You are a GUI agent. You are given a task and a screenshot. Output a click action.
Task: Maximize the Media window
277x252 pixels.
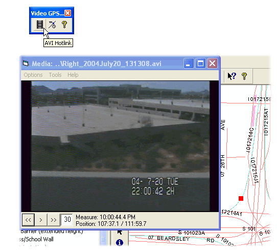(x=200, y=63)
